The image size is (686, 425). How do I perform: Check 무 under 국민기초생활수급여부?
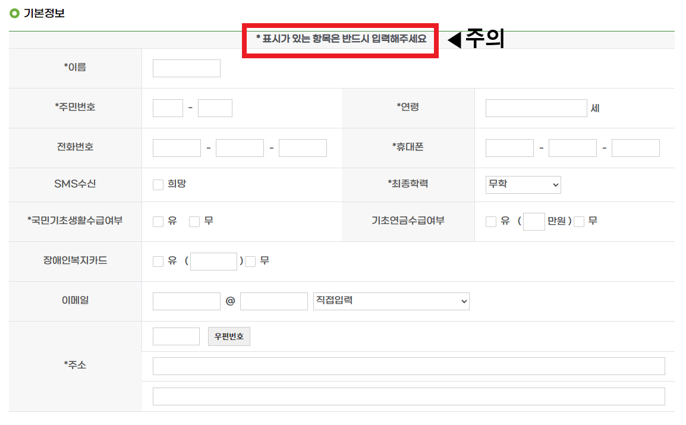tap(194, 221)
